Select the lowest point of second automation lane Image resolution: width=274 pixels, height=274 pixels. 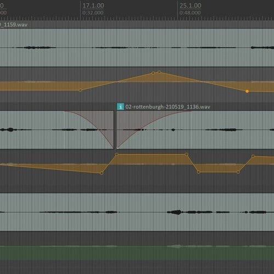point(102,173)
